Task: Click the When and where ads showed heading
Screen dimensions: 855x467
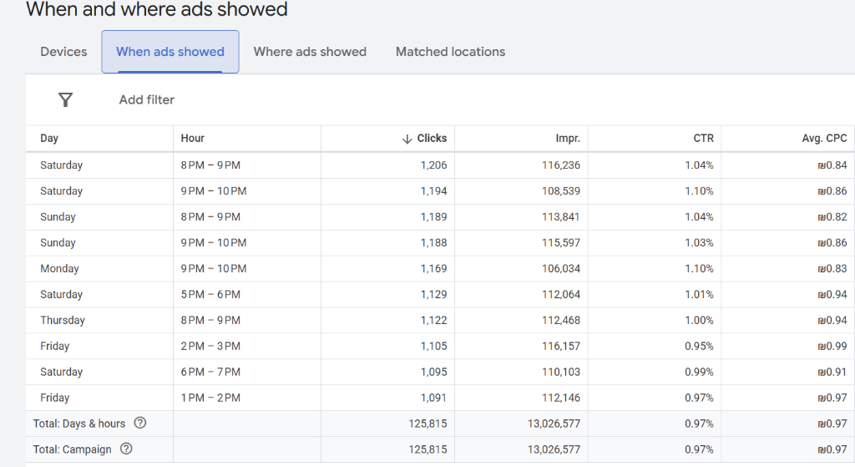Action: pos(156,9)
